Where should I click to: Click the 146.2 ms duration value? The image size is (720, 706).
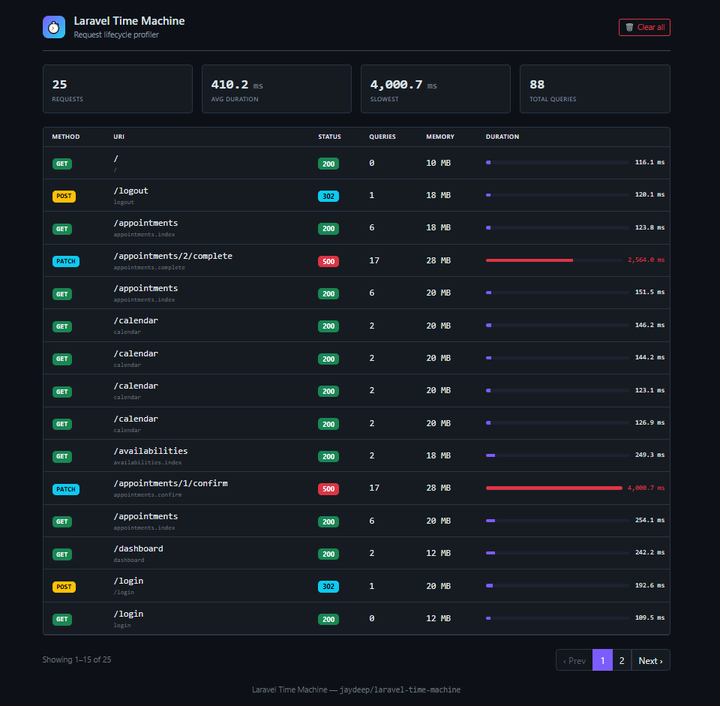click(x=649, y=325)
